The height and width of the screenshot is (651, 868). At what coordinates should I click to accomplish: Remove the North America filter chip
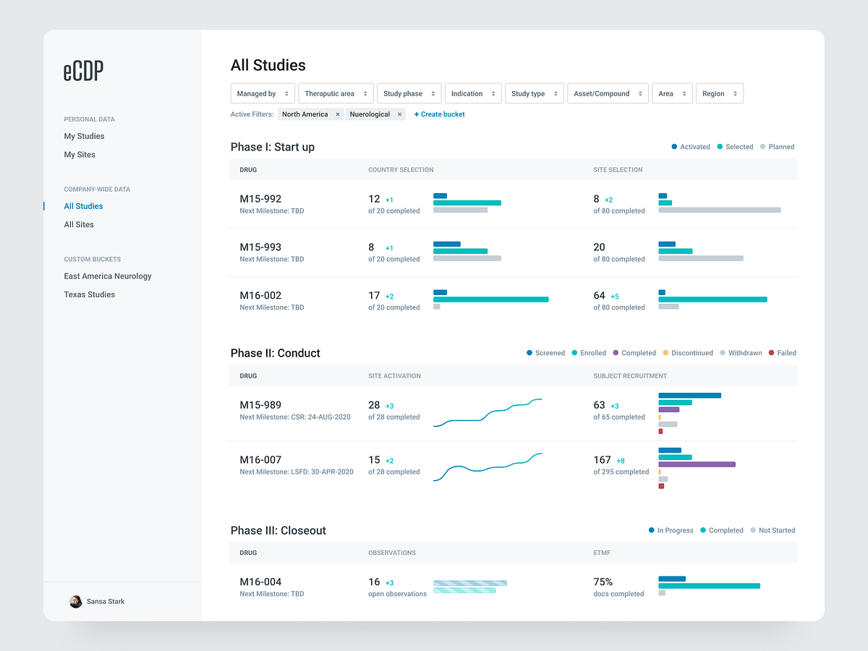[x=337, y=114]
